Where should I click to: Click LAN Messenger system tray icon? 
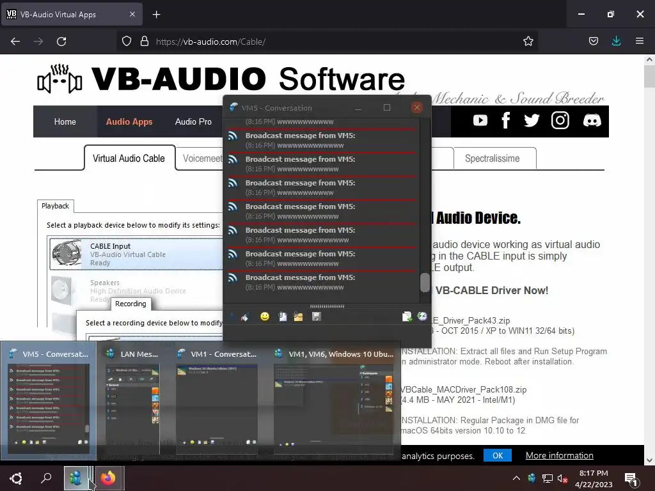point(532,478)
